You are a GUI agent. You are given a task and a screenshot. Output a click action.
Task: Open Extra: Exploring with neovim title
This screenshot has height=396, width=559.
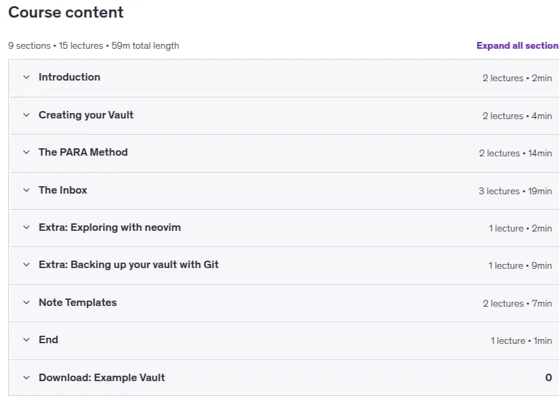[110, 227]
